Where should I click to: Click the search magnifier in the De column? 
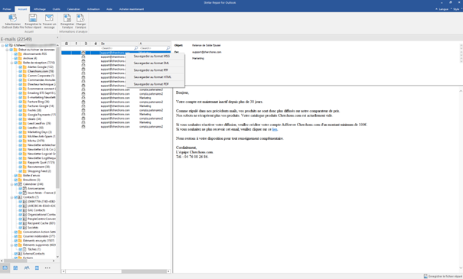coord(135,48)
